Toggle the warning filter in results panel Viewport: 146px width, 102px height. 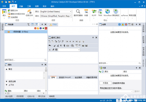(x=123, y=24)
